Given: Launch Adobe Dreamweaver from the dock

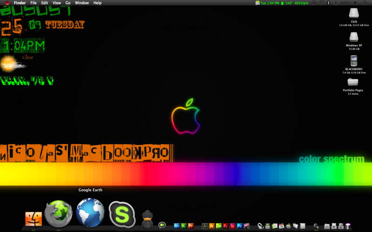Looking at the screenshot, I should 219,226.
